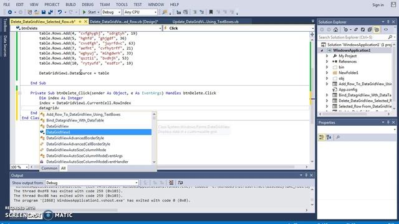Open the Toolbox side tab
Viewport: 399px width, 224px height.
tap(5, 25)
